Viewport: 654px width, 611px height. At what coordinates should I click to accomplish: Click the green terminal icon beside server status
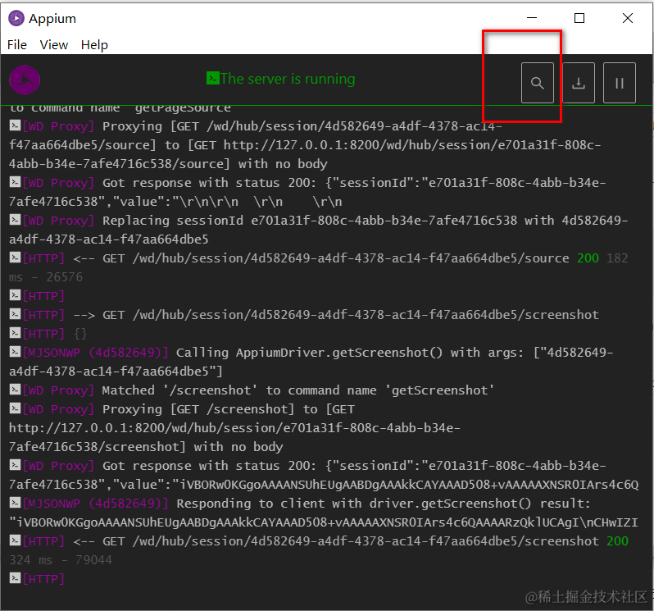[x=213, y=78]
